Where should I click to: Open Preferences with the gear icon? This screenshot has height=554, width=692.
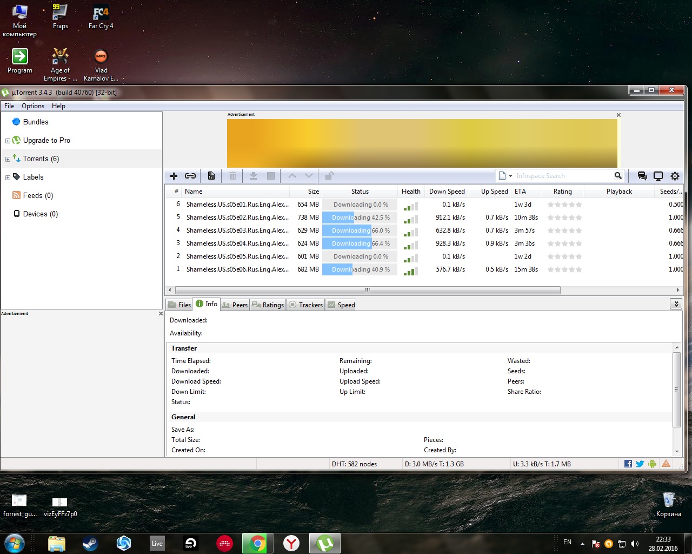675,176
